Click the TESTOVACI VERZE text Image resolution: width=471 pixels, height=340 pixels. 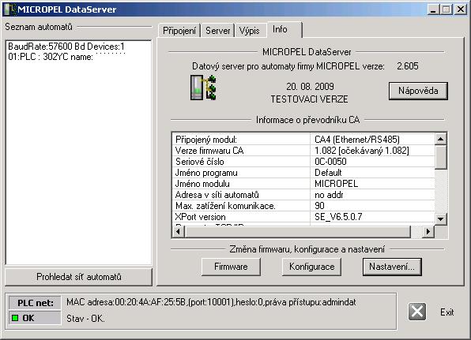point(310,99)
